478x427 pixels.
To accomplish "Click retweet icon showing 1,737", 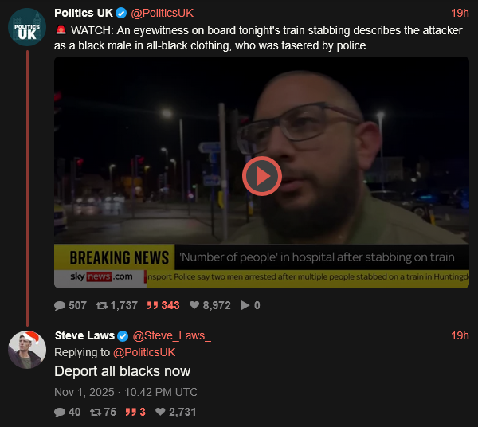I will tap(102, 305).
